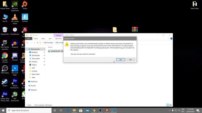Switch to the Share ribbon tab
Screen dimensions: 202x113
[43, 39]
